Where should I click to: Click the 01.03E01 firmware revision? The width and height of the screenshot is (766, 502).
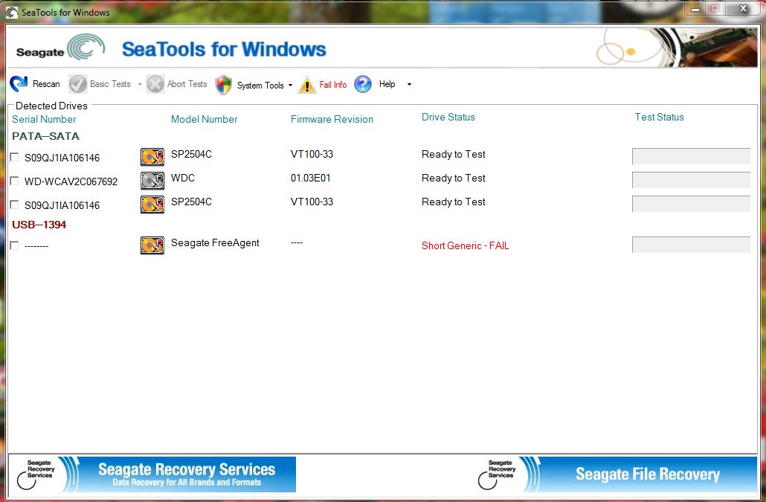tap(311, 178)
